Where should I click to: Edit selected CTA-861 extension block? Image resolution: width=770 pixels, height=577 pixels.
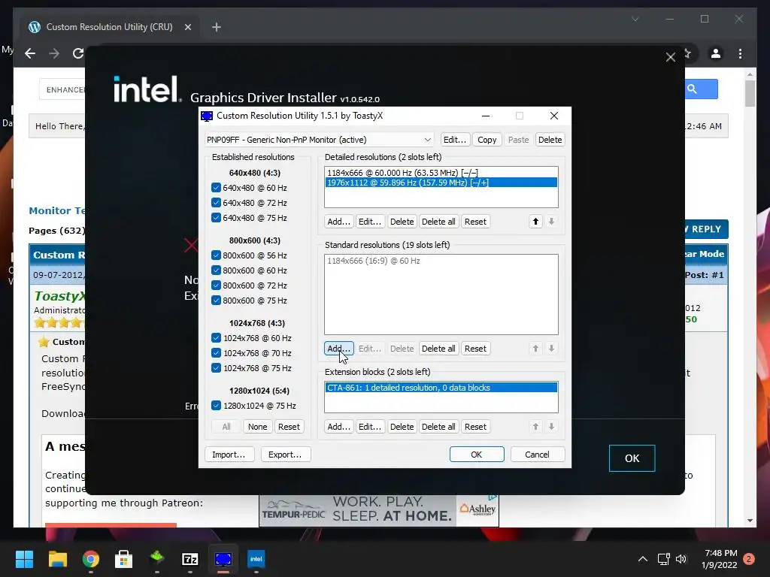tap(369, 427)
